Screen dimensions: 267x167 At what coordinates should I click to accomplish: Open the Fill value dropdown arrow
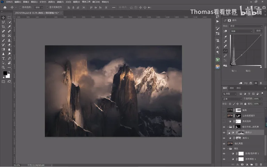click(262, 104)
